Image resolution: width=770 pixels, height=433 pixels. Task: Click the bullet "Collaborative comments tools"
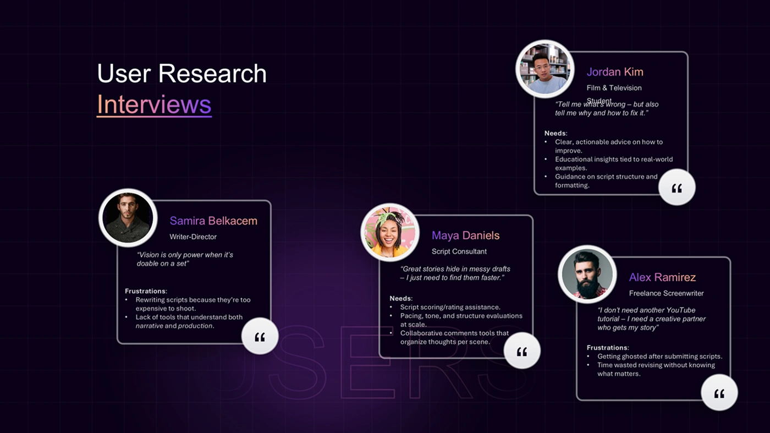click(455, 337)
